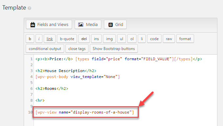This screenshot has height=126, width=223.
Task: Insert ordered list with ol button
Action: pos(132,39)
